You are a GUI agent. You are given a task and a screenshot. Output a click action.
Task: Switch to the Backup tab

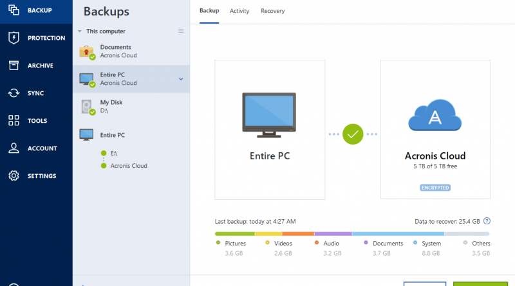coord(209,10)
